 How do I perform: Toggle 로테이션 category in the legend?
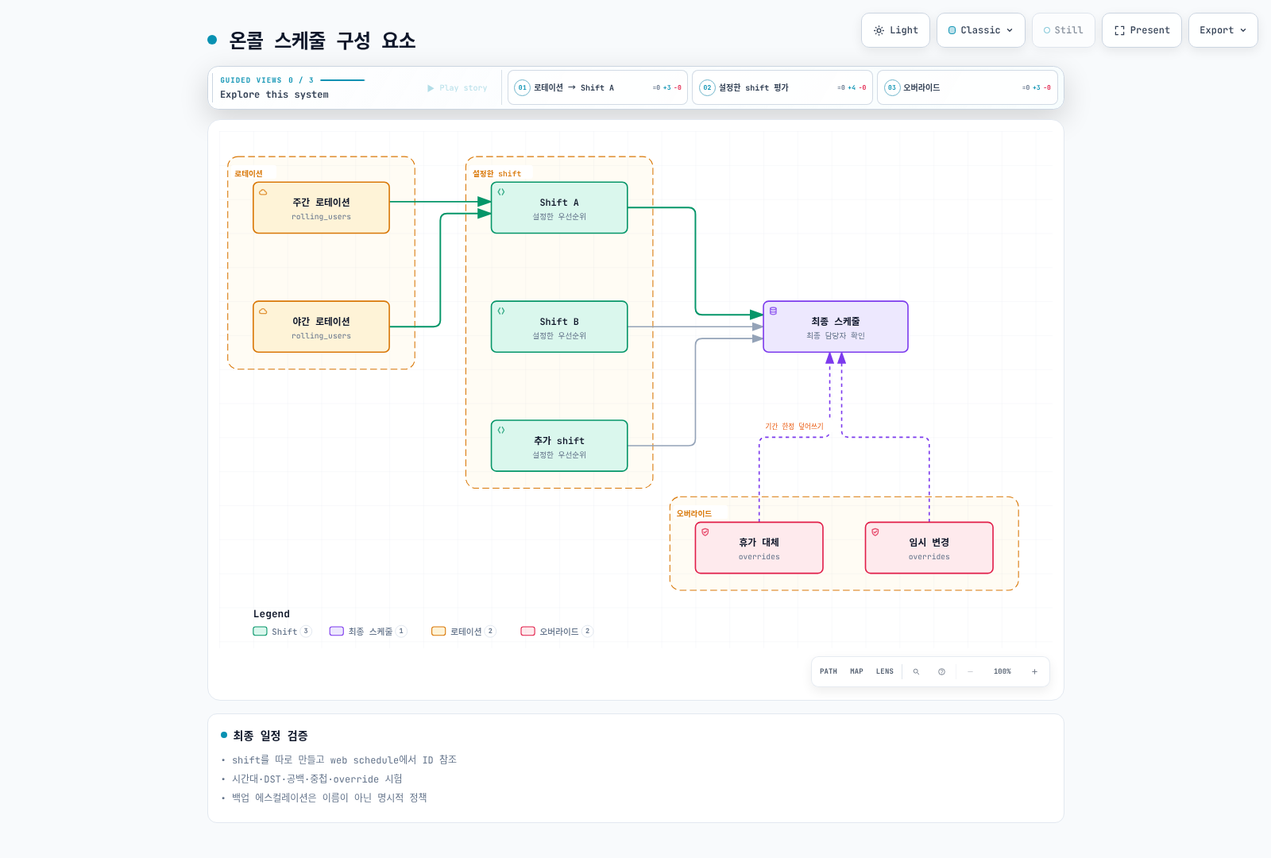click(464, 632)
